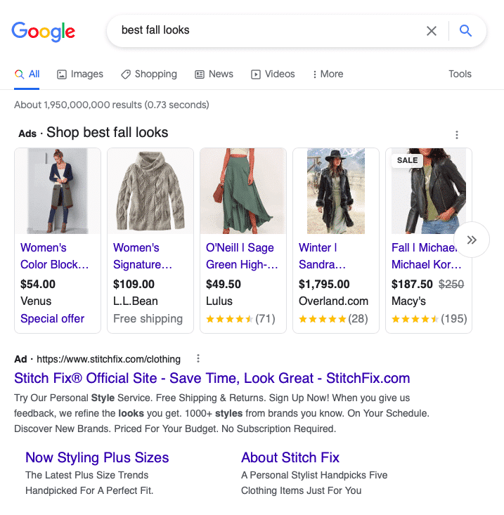Open the three-dot menu for shopping ads
This screenshot has width=504, height=515.
[x=457, y=135]
